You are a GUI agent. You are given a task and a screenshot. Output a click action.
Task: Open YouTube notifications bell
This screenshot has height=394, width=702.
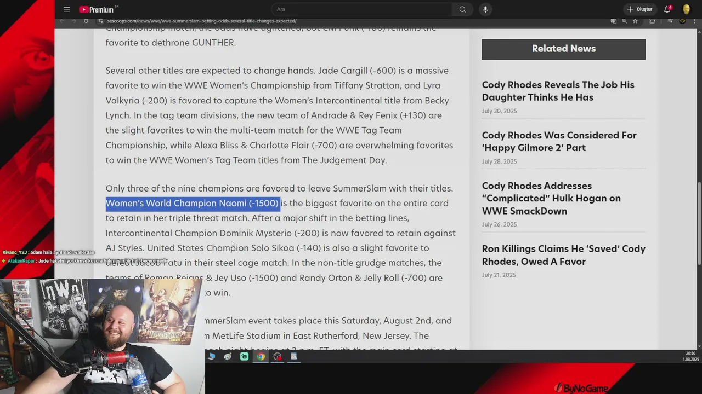pos(667,9)
